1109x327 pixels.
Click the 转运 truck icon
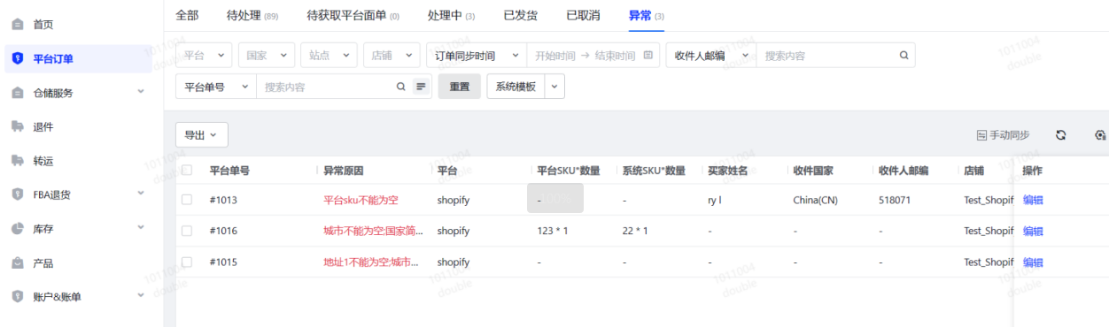18,161
